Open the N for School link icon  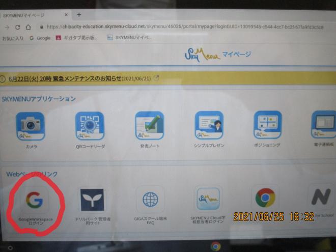pyautogui.click(x=321, y=197)
